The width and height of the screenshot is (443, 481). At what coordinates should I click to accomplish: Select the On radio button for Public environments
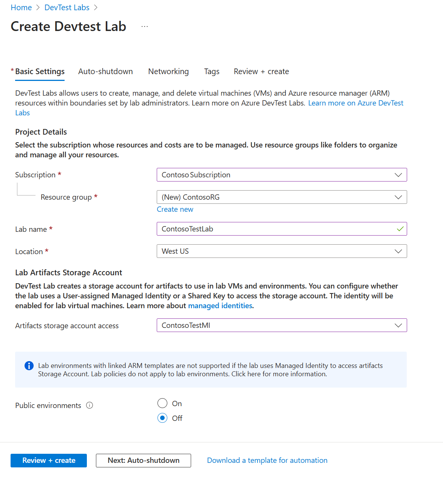coord(162,403)
